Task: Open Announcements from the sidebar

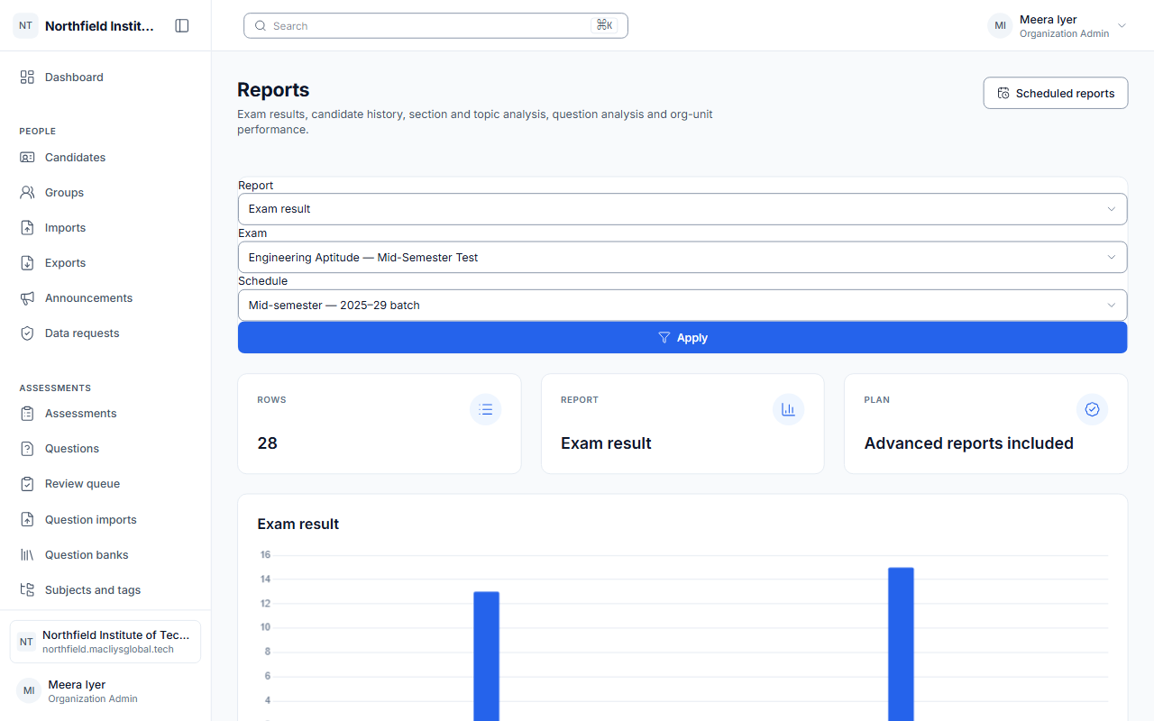Action: (105, 298)
